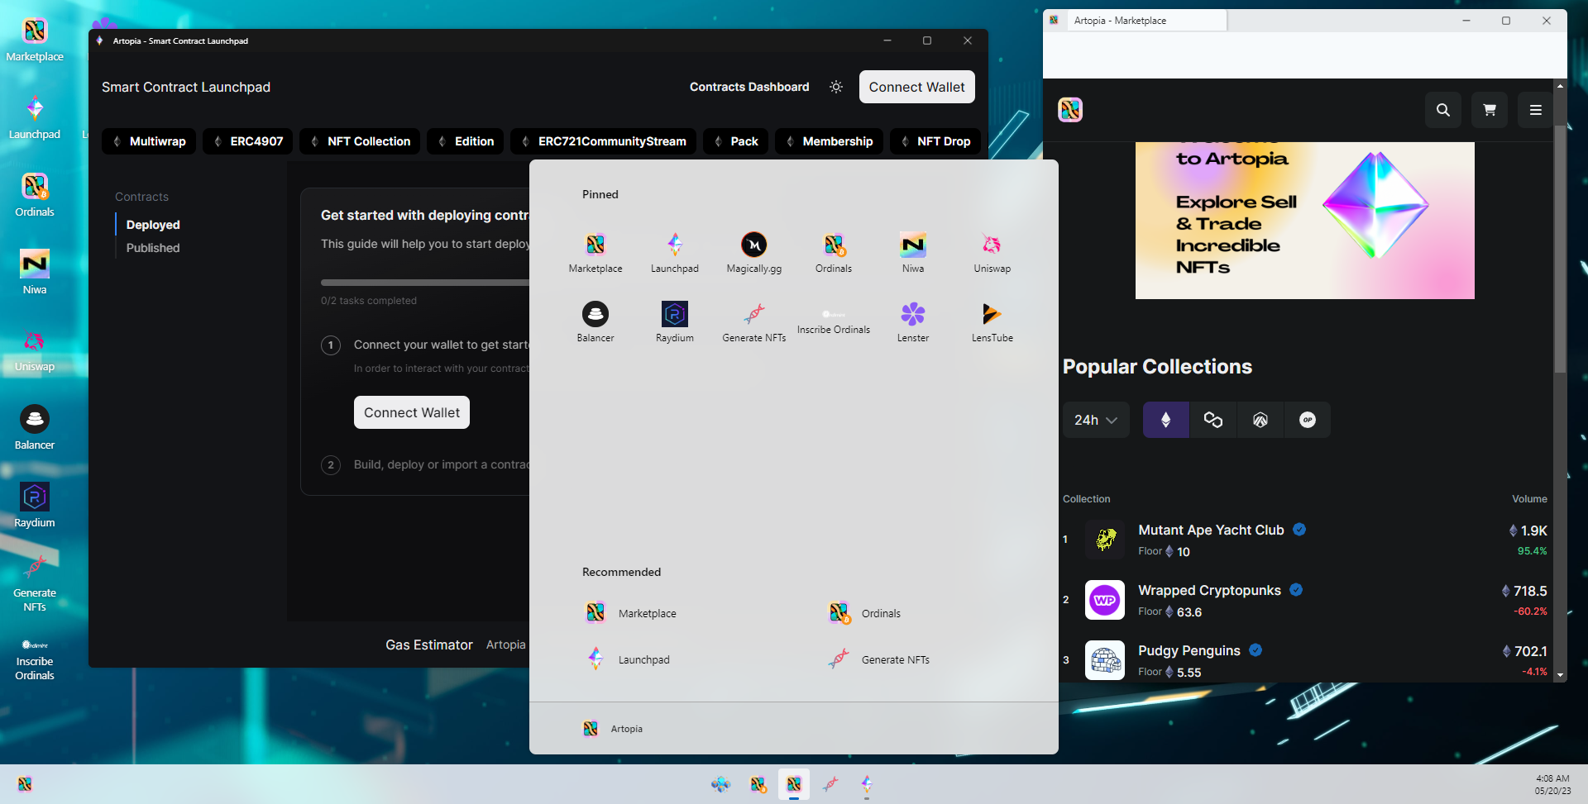Open the shopping cart in Marketplace
The height and width of the screenshot is (804, 1588).
pos(1489,110)
